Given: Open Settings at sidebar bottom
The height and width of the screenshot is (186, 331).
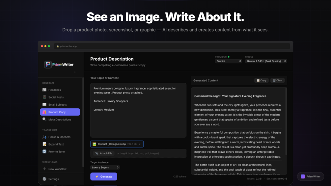Looking at the screenshot, I should click(x=60, y=179).
